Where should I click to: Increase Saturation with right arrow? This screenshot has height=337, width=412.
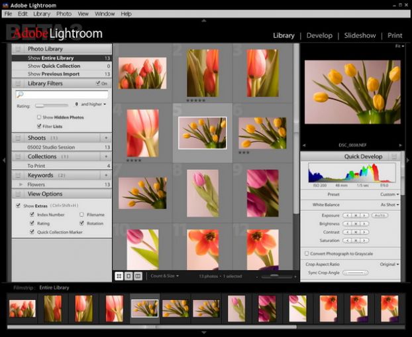pos(364,241)
